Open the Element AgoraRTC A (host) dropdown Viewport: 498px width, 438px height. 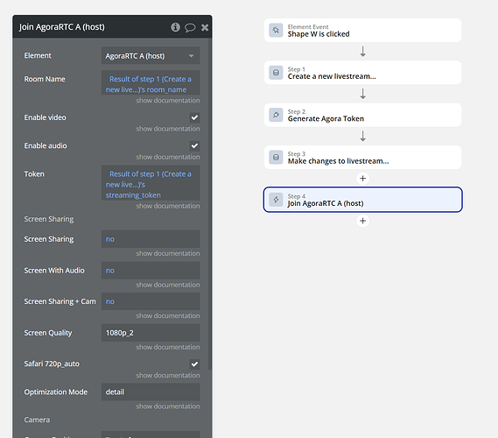coord(151,55)
